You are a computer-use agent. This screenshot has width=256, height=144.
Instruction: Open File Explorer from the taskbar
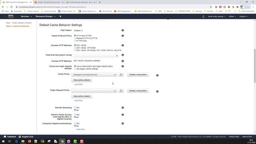click(x=23, y=141)
